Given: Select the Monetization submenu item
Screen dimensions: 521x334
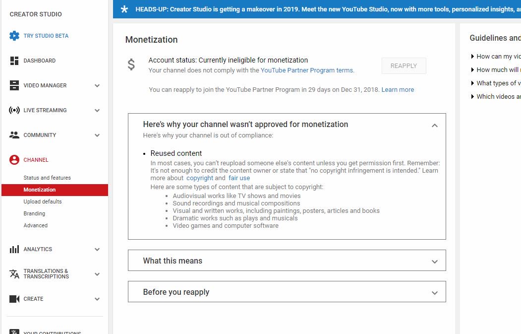Looking at the screenshot, I should coord(55,190).
